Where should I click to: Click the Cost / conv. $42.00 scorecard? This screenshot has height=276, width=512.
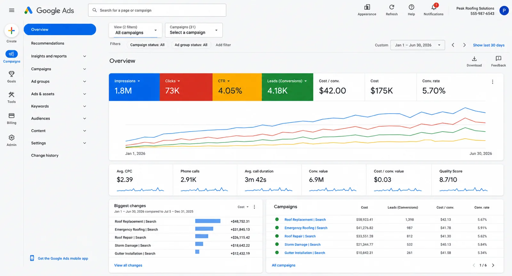[x=339, y=87]
